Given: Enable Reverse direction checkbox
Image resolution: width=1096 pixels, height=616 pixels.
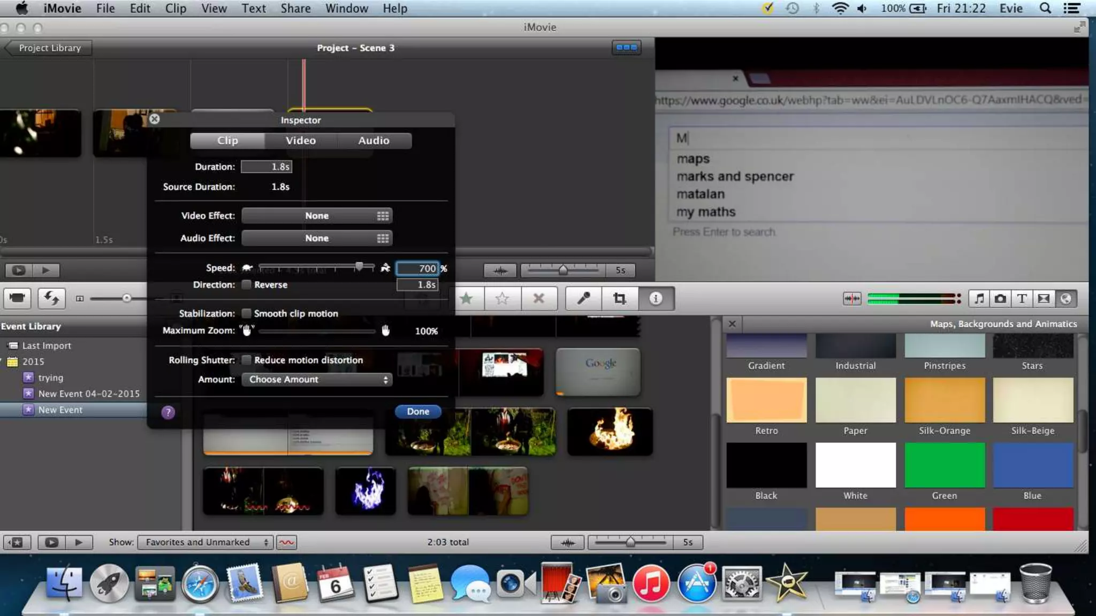Looking at the screenshot, I should click(x=246, y=284).
